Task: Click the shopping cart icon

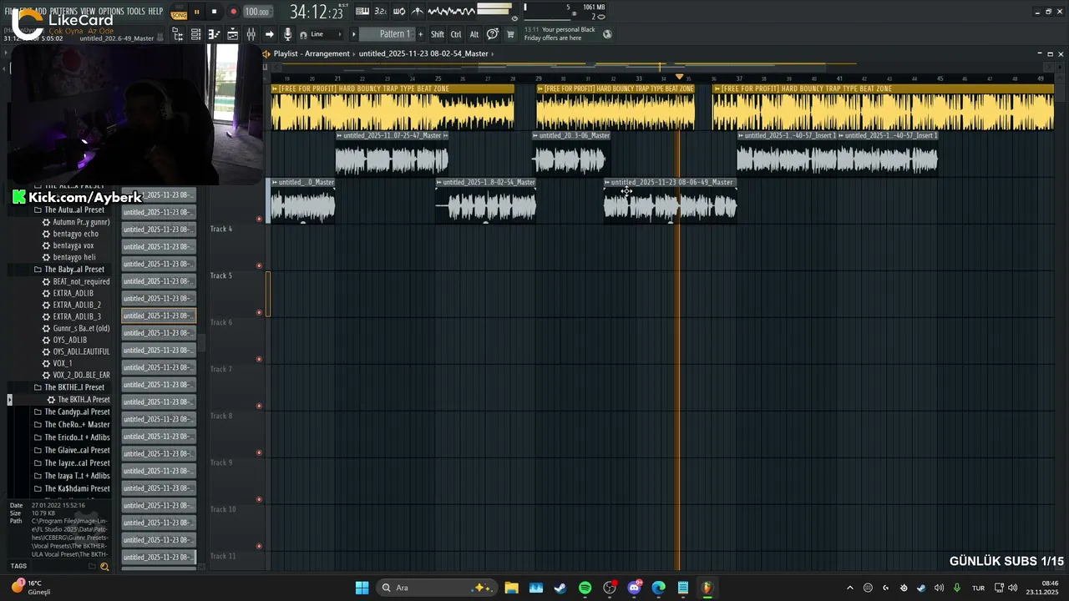Action: (510, 34)
